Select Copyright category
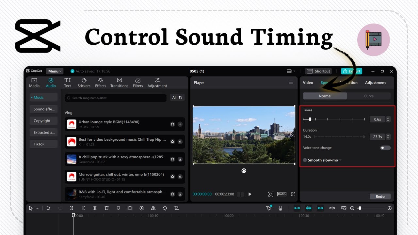Viewport: 418px width, 235px height. tap(44, 121)
